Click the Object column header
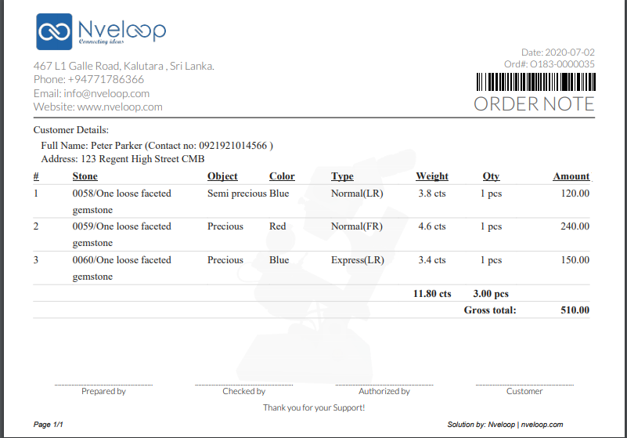Viewport: 627px width, 438px height. pos(222,176)
